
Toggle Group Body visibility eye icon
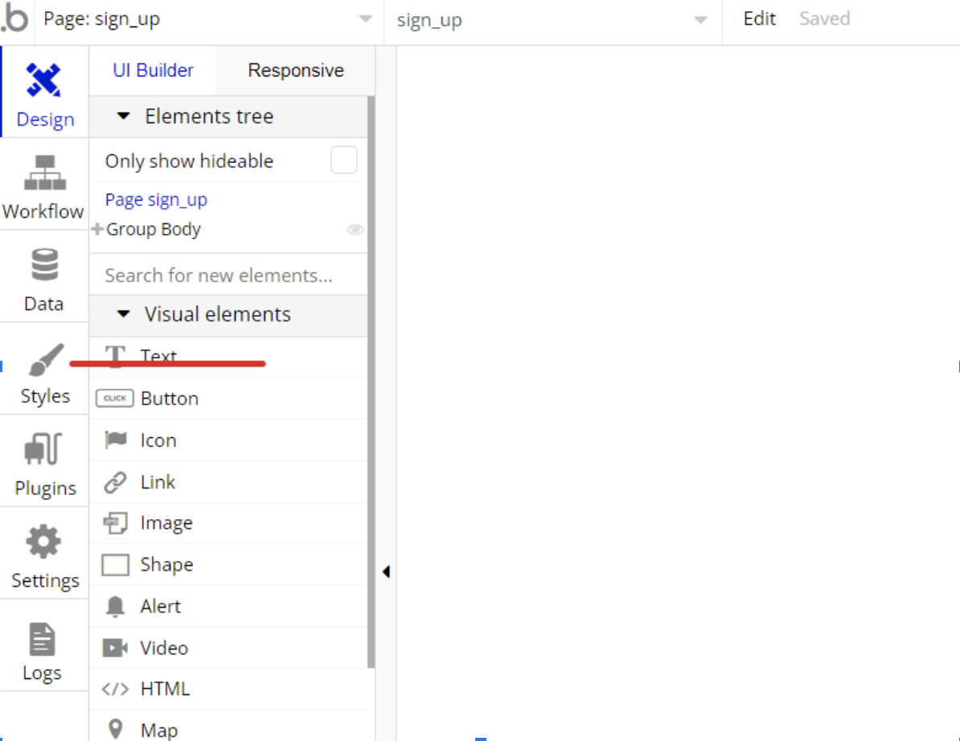355,230
